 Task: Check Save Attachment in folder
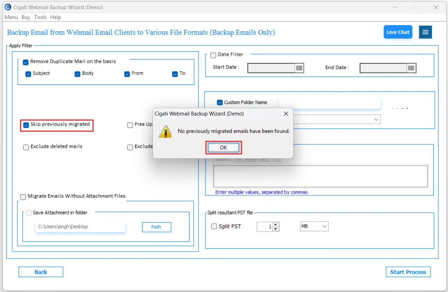pos(29,213)
